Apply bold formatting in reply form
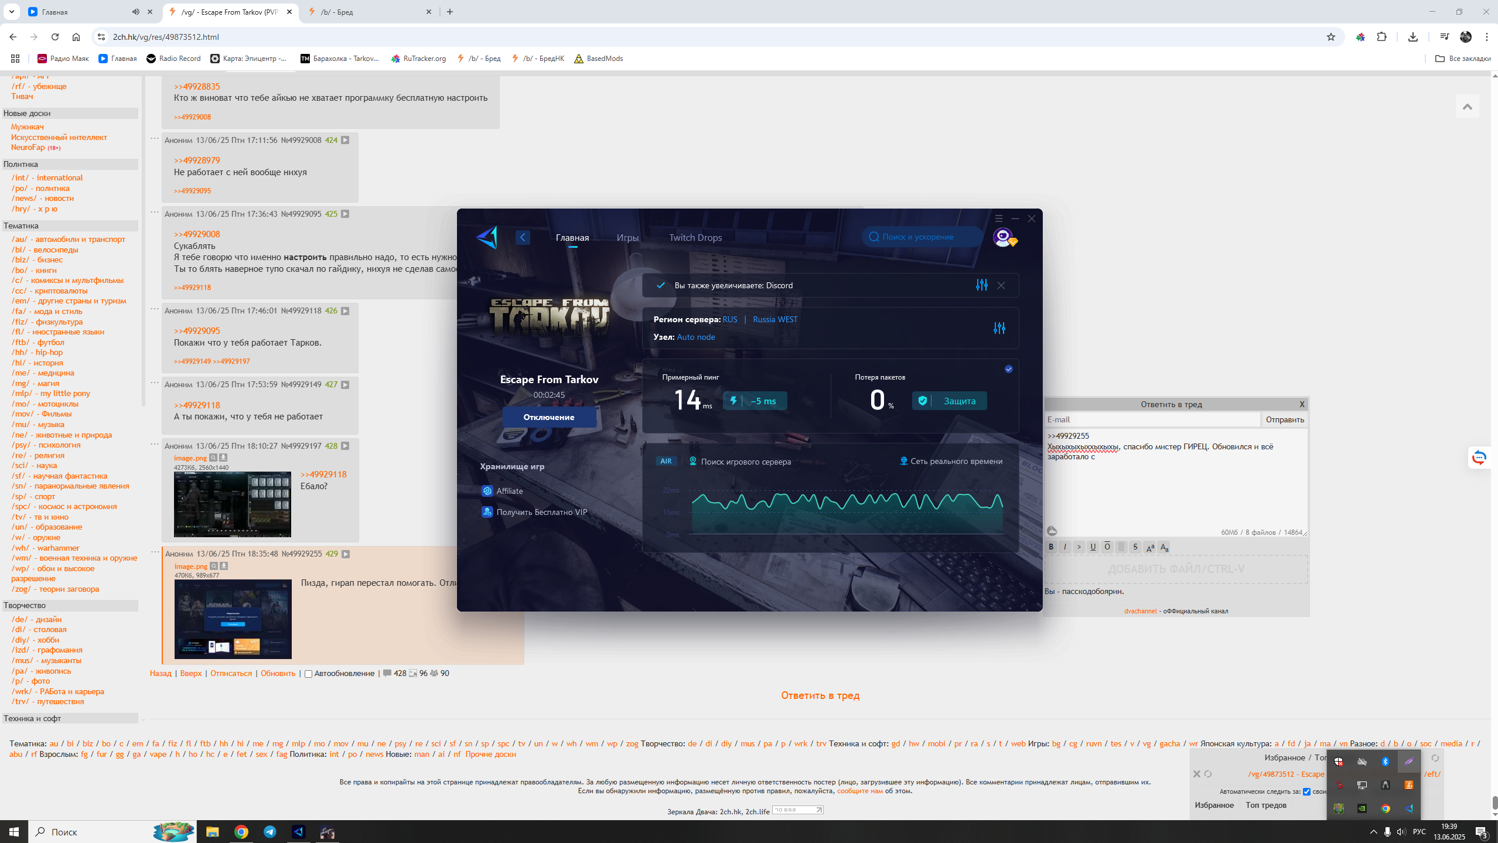The height and width of the screenshot is (843, 1498). [x=1051, y=547]
